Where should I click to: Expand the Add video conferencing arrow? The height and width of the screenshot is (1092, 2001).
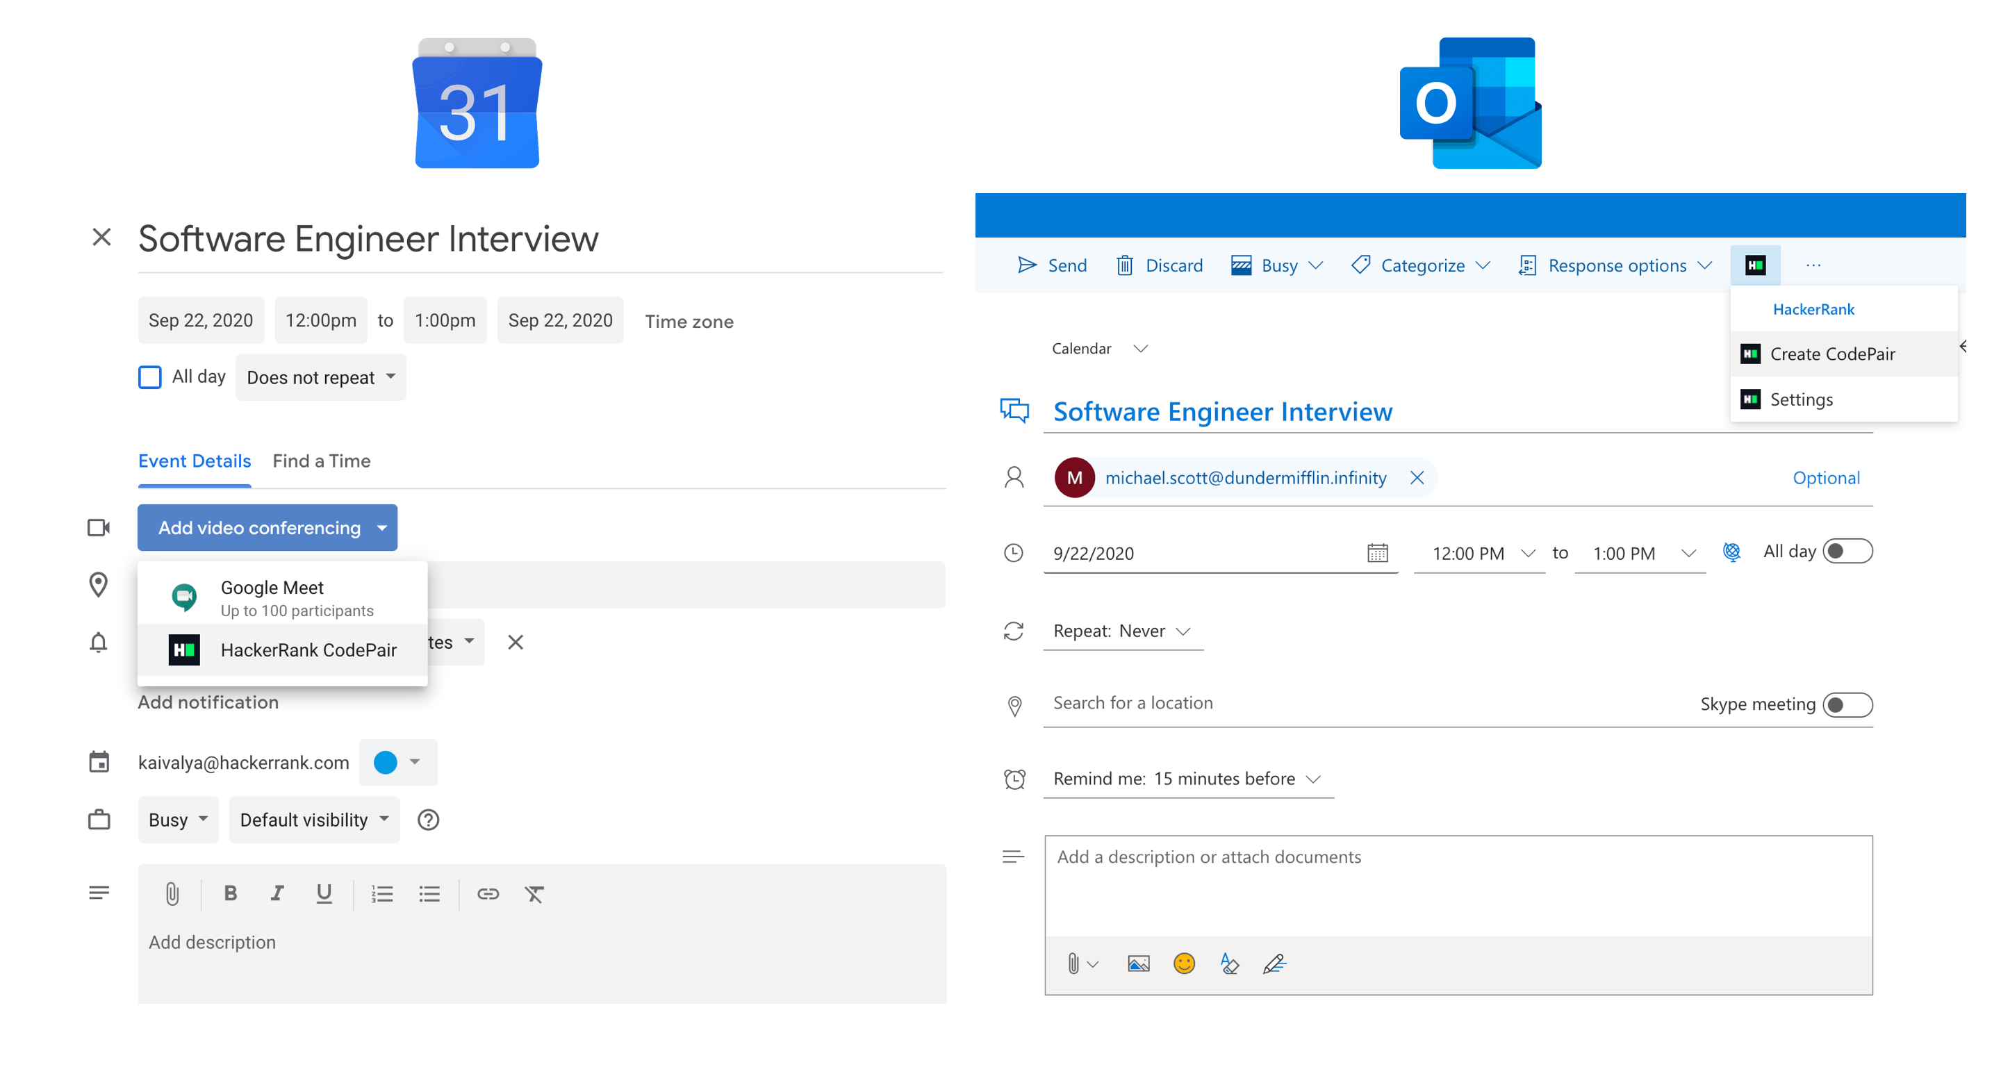tap(382, 527)
